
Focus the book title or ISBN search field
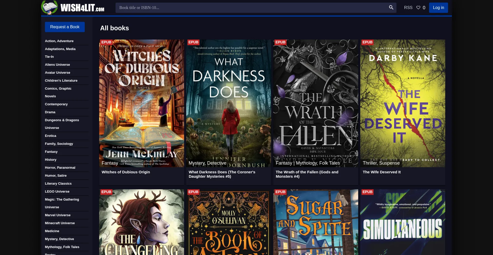pos(252,8)
